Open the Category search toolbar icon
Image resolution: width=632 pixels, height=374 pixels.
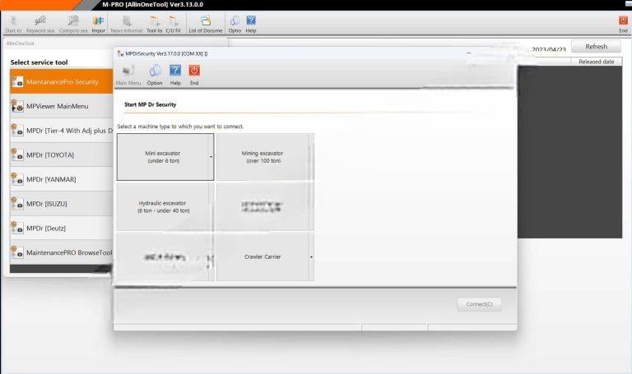(x=73, y=24)
